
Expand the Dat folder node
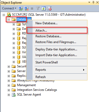pyautogui.click(x=14, y=29)
